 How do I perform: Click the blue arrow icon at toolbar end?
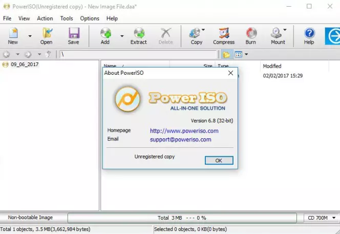[x=332, y=36]
